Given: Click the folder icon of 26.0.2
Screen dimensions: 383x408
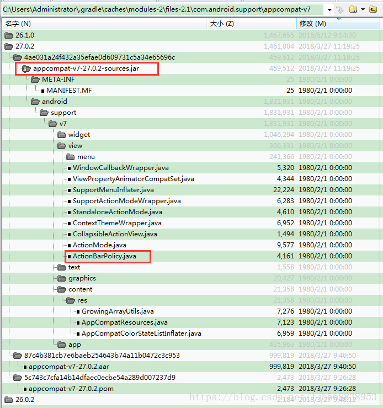Looking at the screenshot, I should [9, 400].
